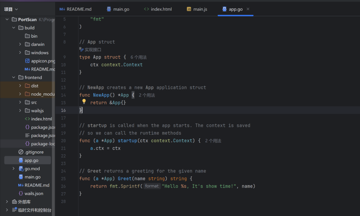Click the NewApp function name
This screenshot has width=360, height=216.
[101, 95]
